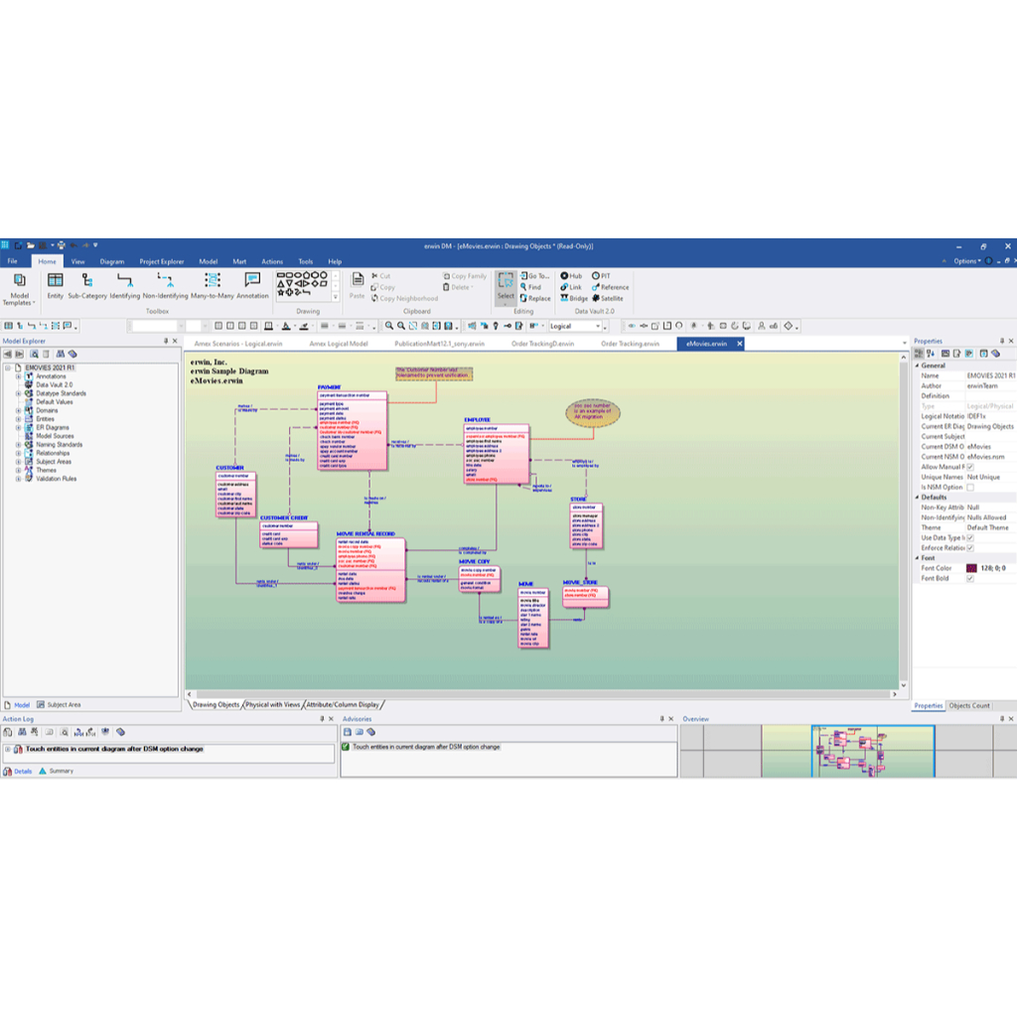Image resolution: width=1017 pixels, height=1017 pixels.
Task: Pick the Non-Identifying relationship tool
Action: [166, 285]
